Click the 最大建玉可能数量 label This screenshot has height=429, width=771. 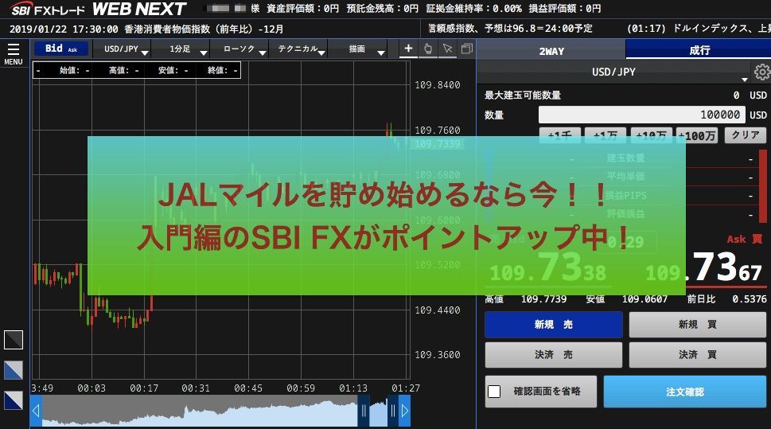coord(523,95)
